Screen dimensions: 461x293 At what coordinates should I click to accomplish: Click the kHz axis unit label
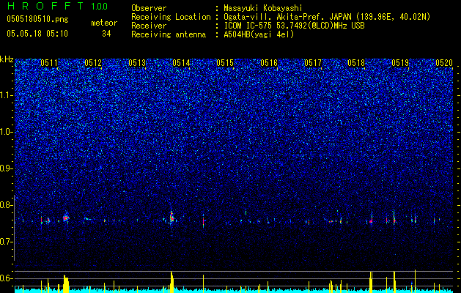click(7, 59)
